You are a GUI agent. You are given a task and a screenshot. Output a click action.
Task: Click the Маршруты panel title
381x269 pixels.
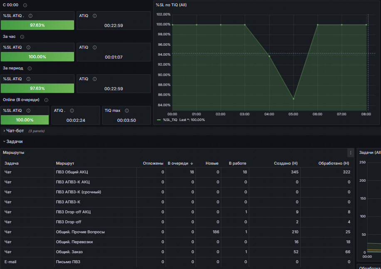click(x=14, y=153)
